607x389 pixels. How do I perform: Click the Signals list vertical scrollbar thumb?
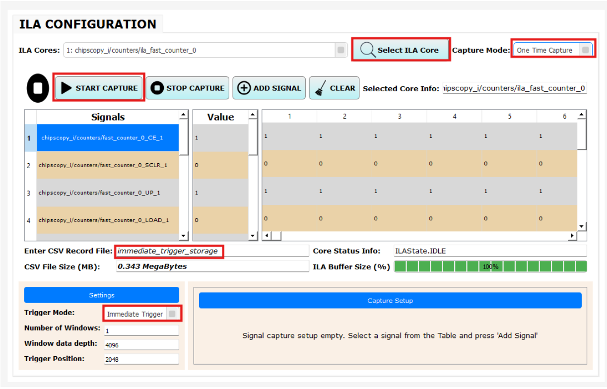pyautogui.click(x=184, y=137)
